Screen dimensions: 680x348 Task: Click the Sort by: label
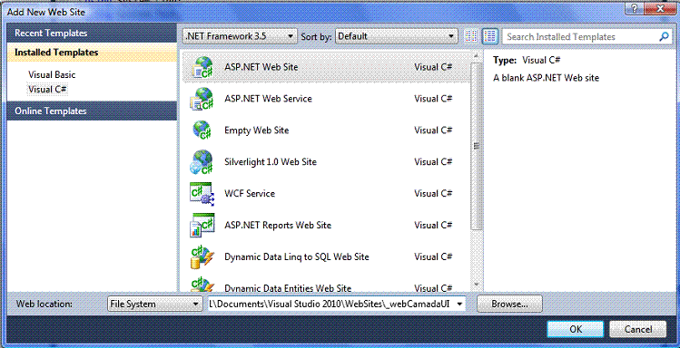tap(316, 37)
